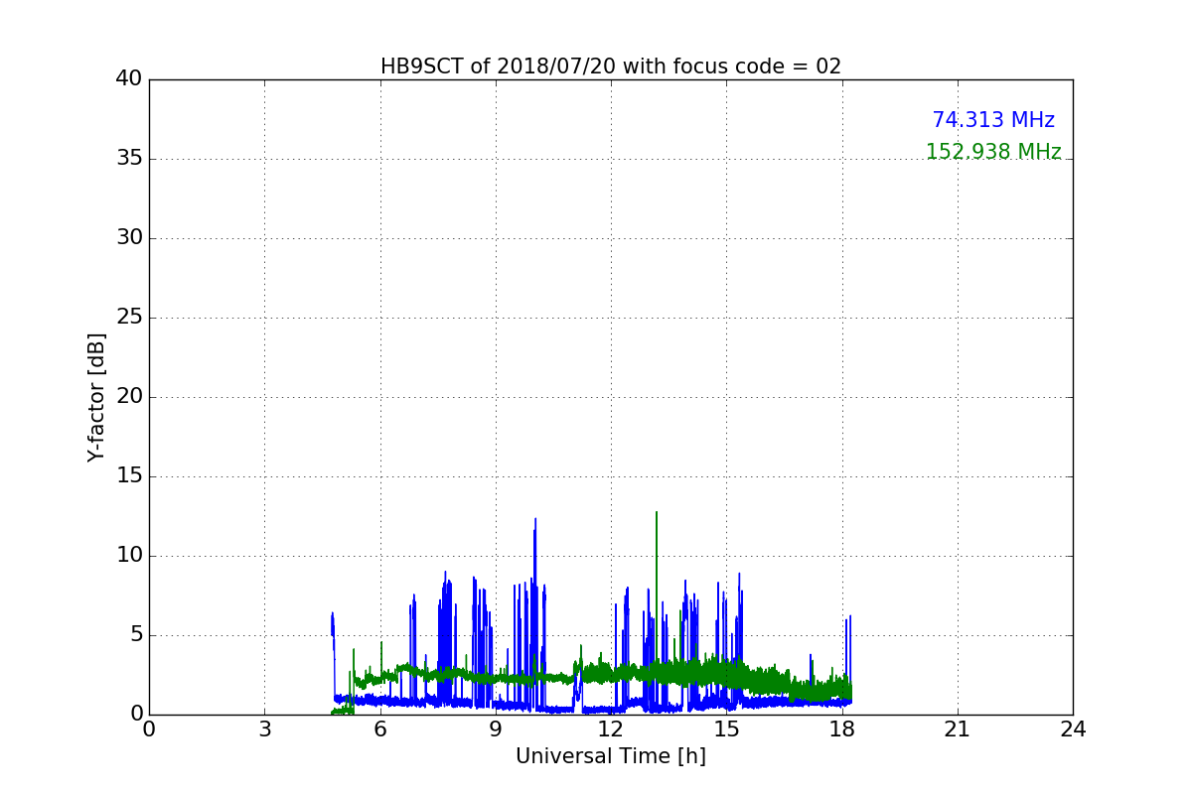
Task: Click y-axis tick label '25'
Action: click(x=129, y=318)
